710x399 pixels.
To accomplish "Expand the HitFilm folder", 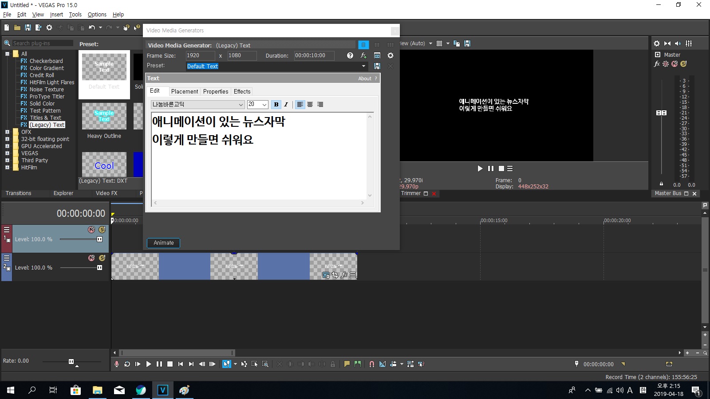I will point(7,167).
